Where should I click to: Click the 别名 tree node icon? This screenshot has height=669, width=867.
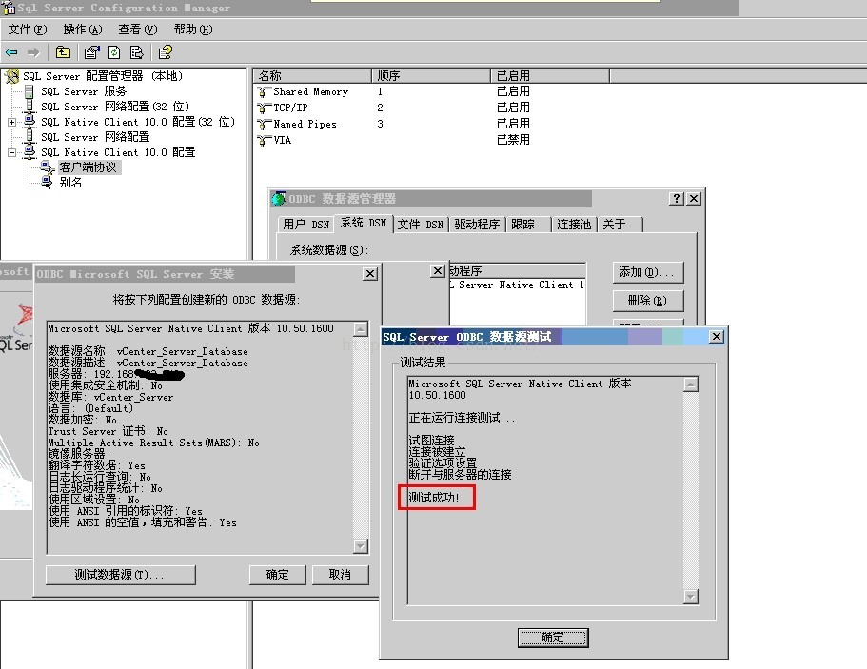coord(48,183)
